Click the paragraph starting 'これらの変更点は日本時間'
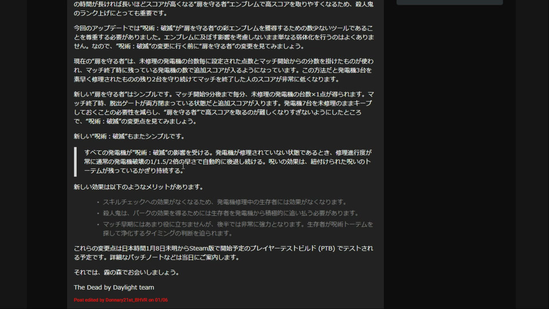Screen dimensions: 549x309 224,253
